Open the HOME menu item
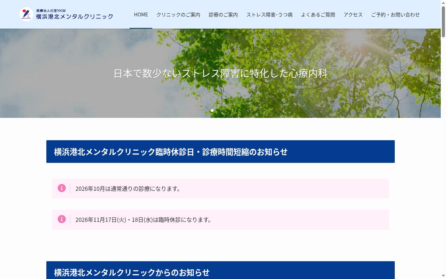Image resolution: width=446 pixels, height=279 pixels. 141,14
